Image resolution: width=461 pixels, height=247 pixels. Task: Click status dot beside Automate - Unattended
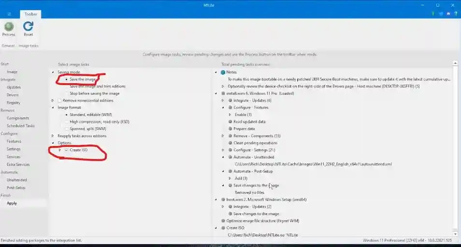pos(230,157)
